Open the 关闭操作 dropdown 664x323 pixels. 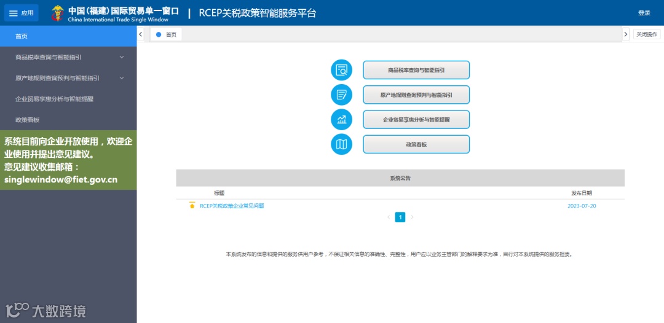tap(647, 34)
